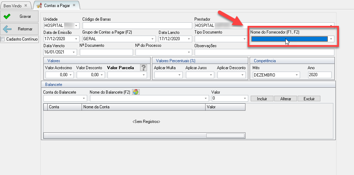Click the Incluir button
This screenshot has height=175, width=354.
(262, 99)
